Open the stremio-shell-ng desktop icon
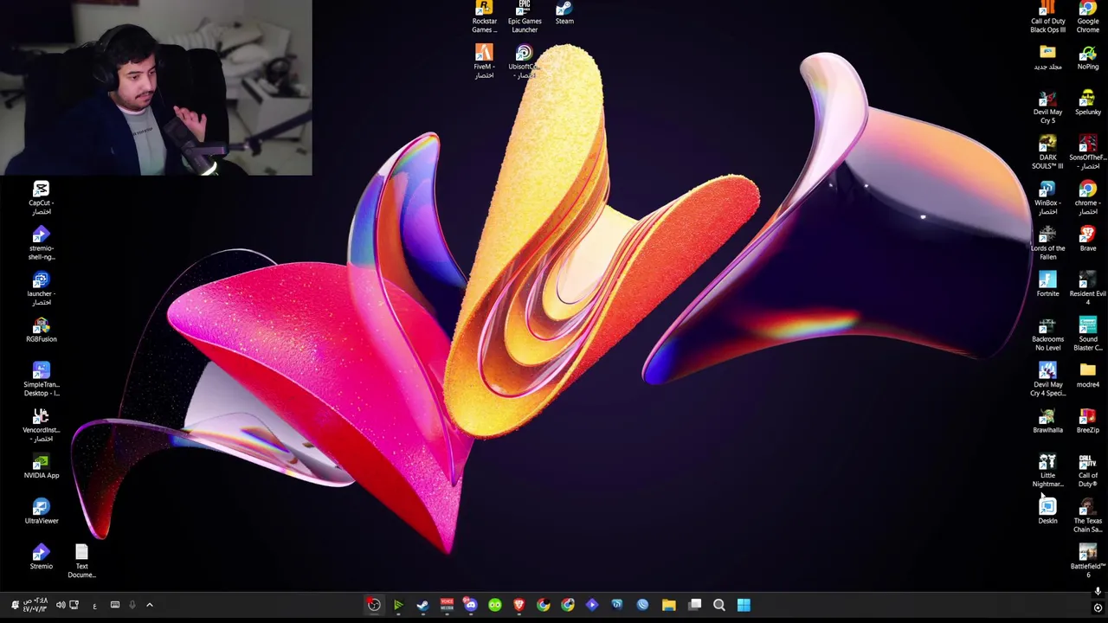 [41, 243]
